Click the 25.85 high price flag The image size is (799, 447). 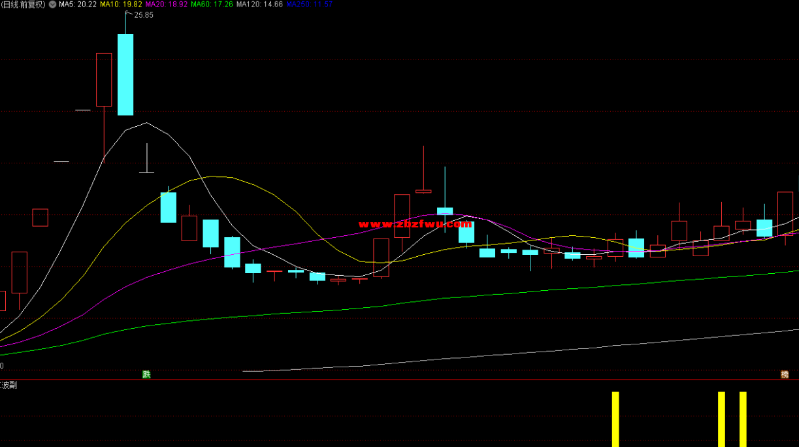[143, 15]
